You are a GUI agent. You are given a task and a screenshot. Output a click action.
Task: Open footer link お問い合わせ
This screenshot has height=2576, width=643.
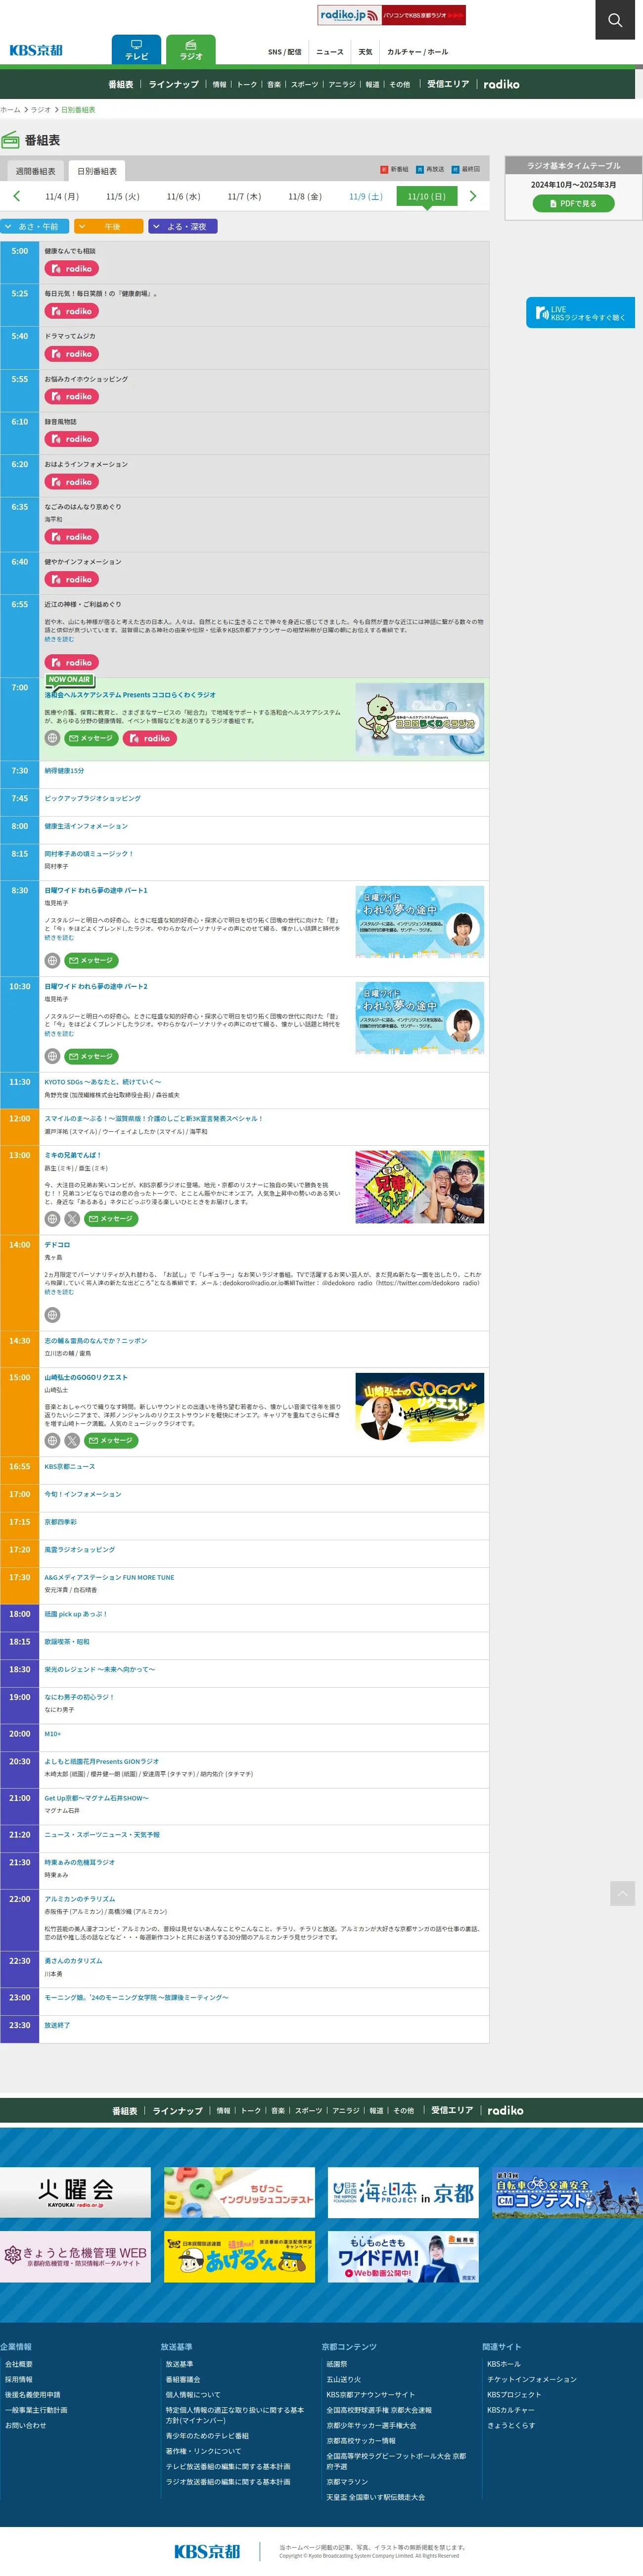coord(25,2425)
